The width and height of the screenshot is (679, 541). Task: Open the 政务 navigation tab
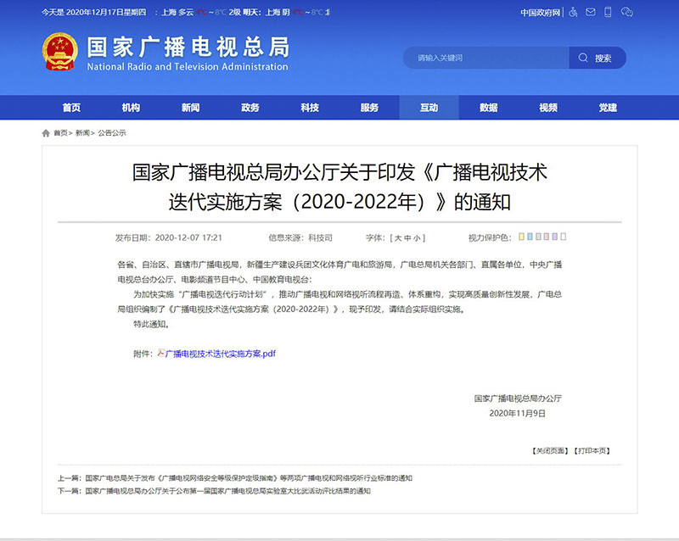coord(250,108)
